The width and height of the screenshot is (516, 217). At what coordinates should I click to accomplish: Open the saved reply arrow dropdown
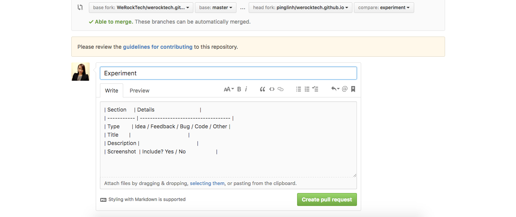click(x=335, y=89)
